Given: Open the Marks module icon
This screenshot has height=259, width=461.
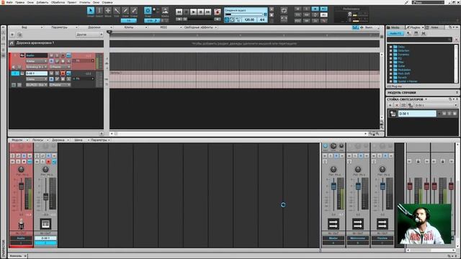Looking at the screenshot, I should click(x=165, y=12).
